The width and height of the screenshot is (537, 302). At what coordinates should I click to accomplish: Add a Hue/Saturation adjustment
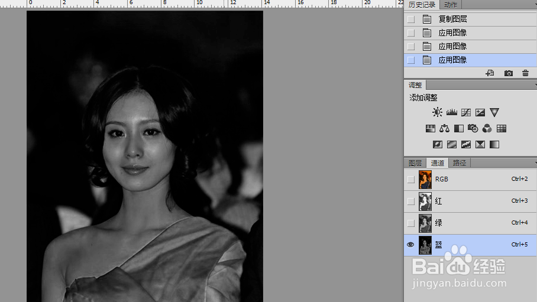[430, 129]
